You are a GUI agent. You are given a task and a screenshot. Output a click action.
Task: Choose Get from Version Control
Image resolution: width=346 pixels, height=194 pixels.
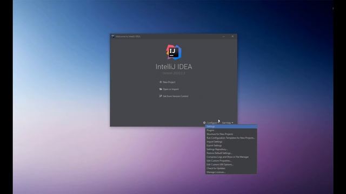coord(175,96)
